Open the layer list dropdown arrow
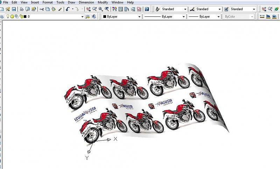 82,16
